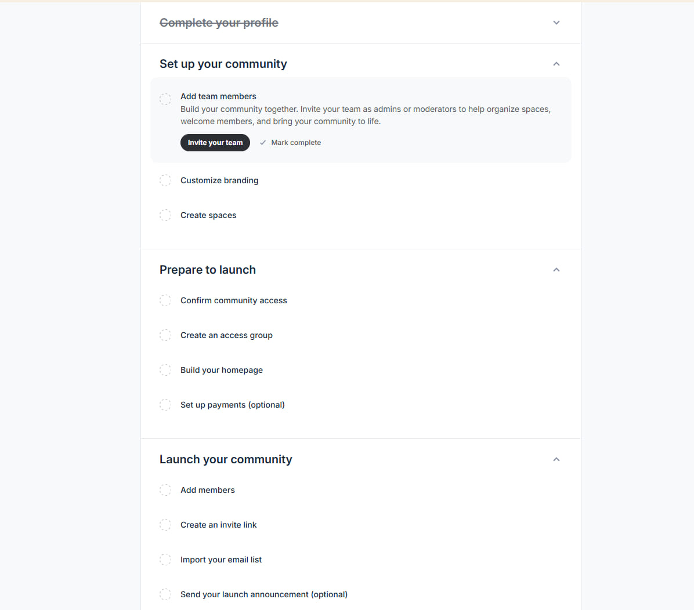The height and width of the screenshot is (610, 694).
Task: Open the Create an invite link step
Action: [x=219, y=525]
